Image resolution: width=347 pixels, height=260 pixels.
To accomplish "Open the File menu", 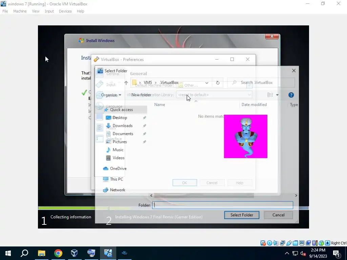I will 5,11.
